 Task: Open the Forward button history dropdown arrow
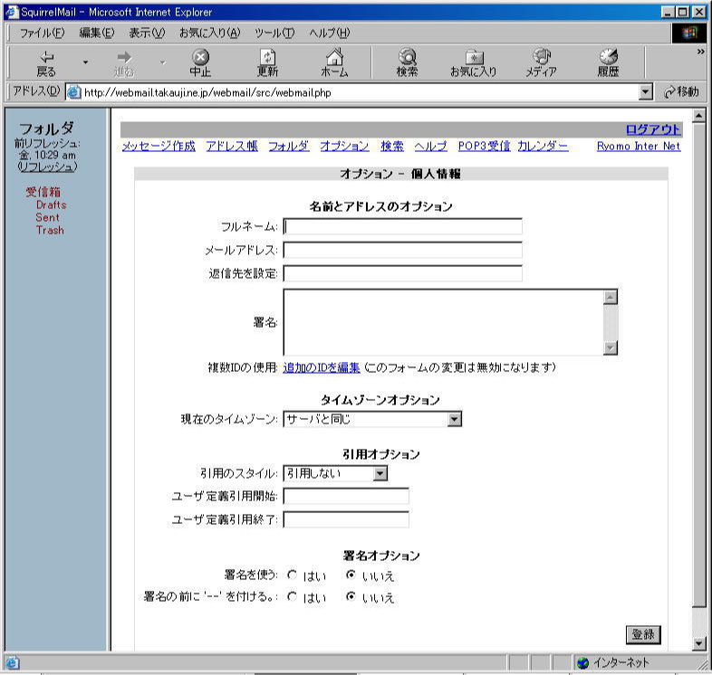(x=162, y=62)
